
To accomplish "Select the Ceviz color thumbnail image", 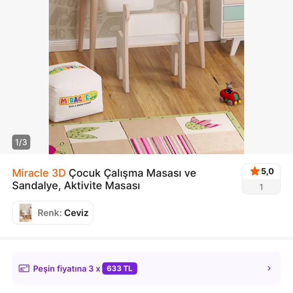I will pyautogui.click(x=26, y=213).
